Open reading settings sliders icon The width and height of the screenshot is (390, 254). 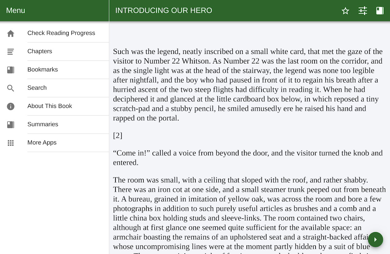363,11
